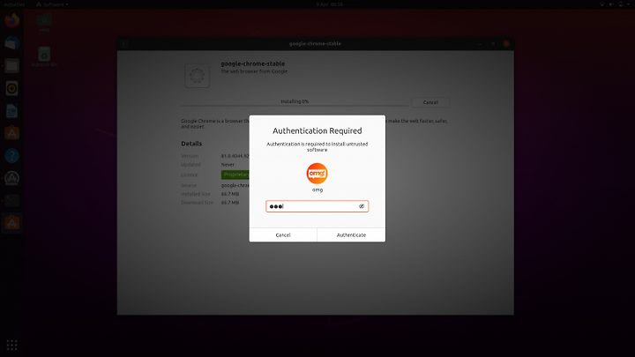
Task: Click the 'Download Size' label
Action: pyautogui.click(x=198, y=203)
